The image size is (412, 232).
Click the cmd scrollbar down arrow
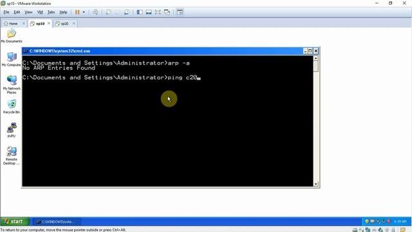point(316,184)
